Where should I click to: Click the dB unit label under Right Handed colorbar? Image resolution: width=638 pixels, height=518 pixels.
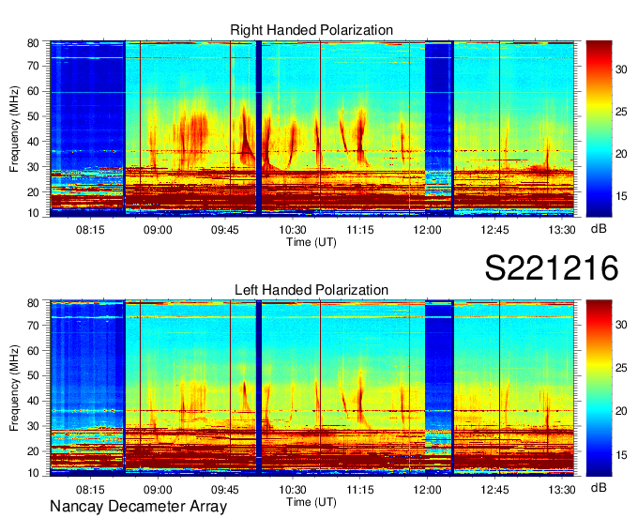(x=599, y=229)
